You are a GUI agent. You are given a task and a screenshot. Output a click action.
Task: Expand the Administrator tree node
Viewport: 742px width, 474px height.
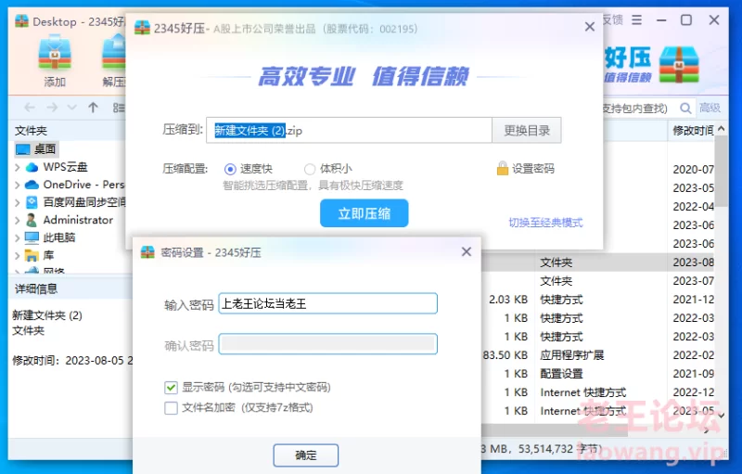point(18,220)
